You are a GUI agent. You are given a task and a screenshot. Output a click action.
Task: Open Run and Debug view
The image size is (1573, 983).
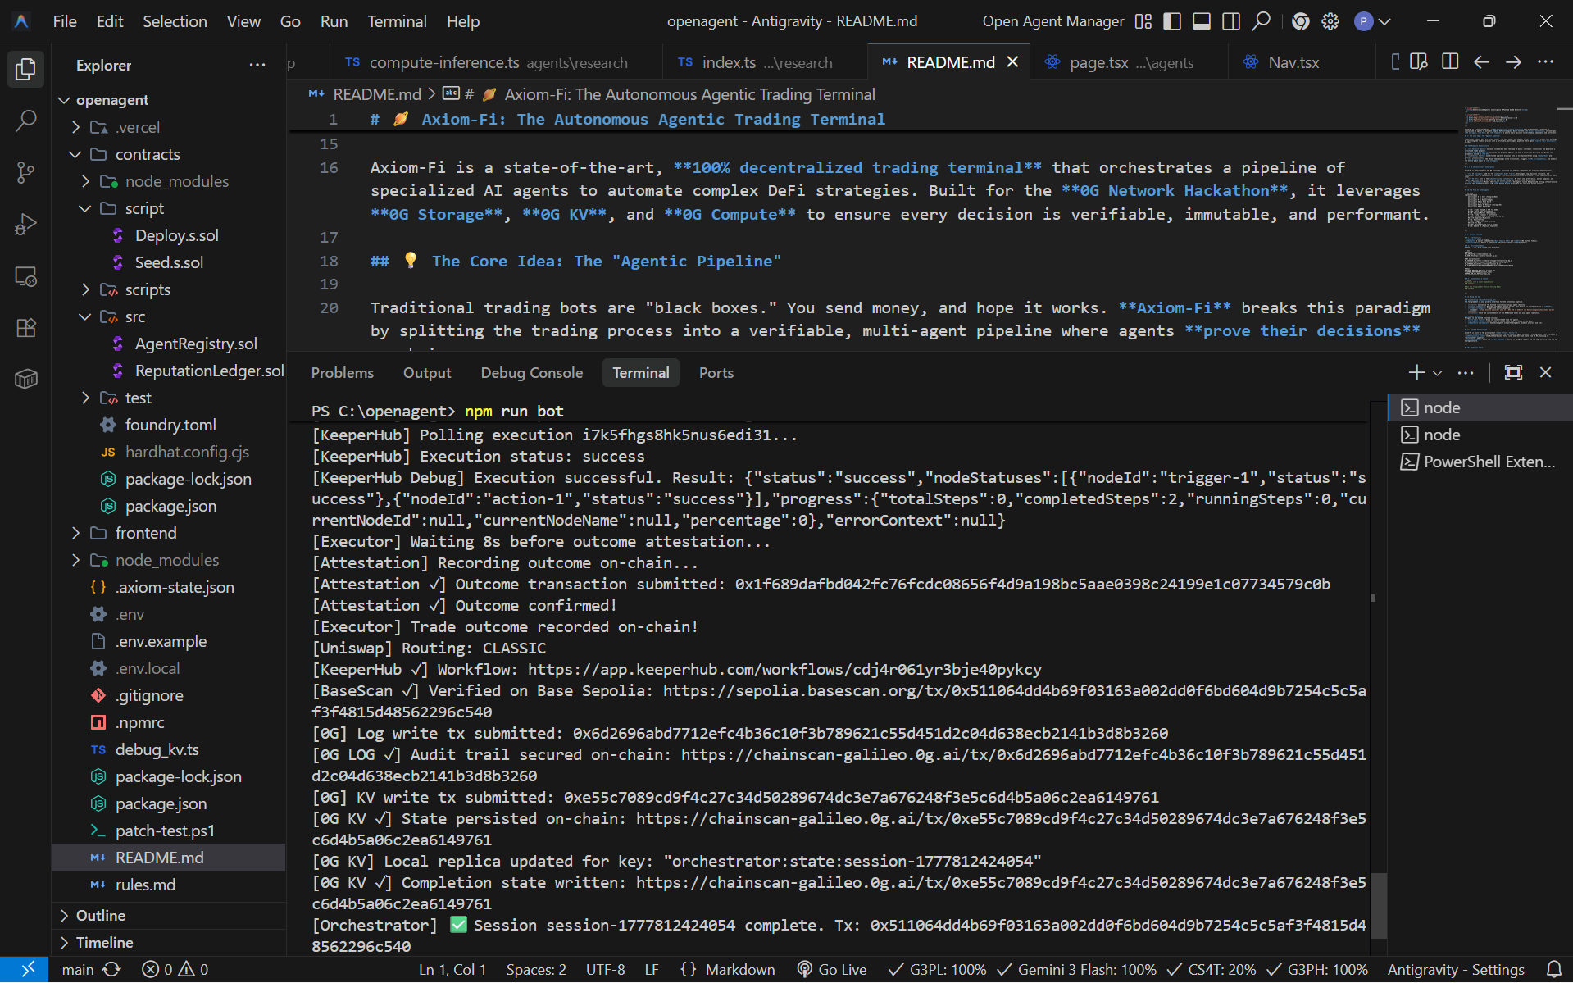click(25, 225)
